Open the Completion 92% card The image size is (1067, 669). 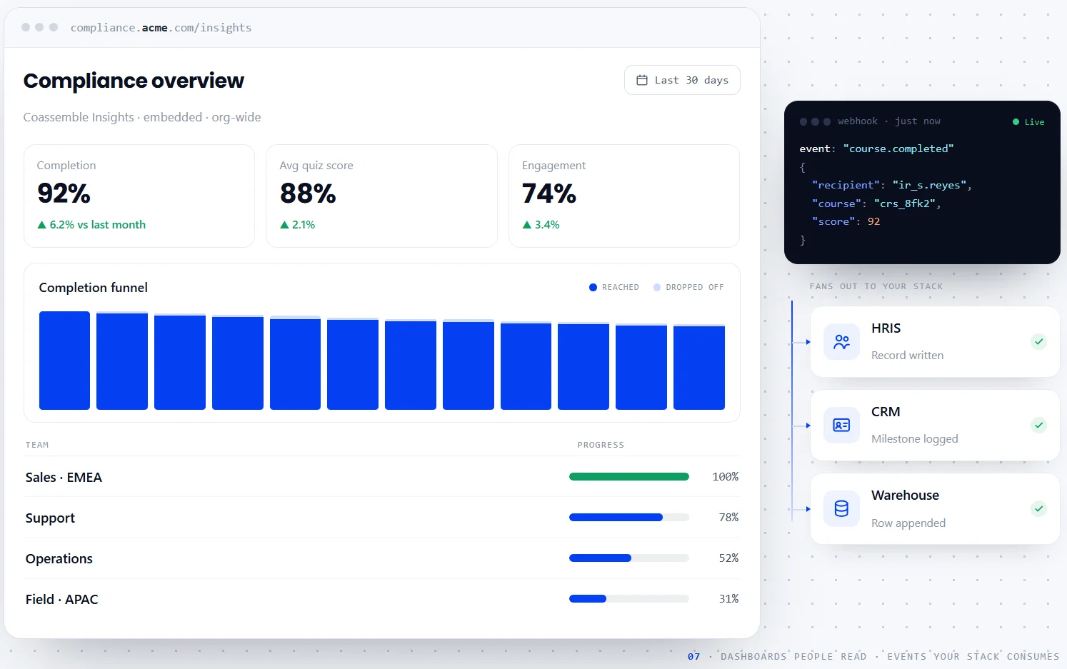[139, 196]
